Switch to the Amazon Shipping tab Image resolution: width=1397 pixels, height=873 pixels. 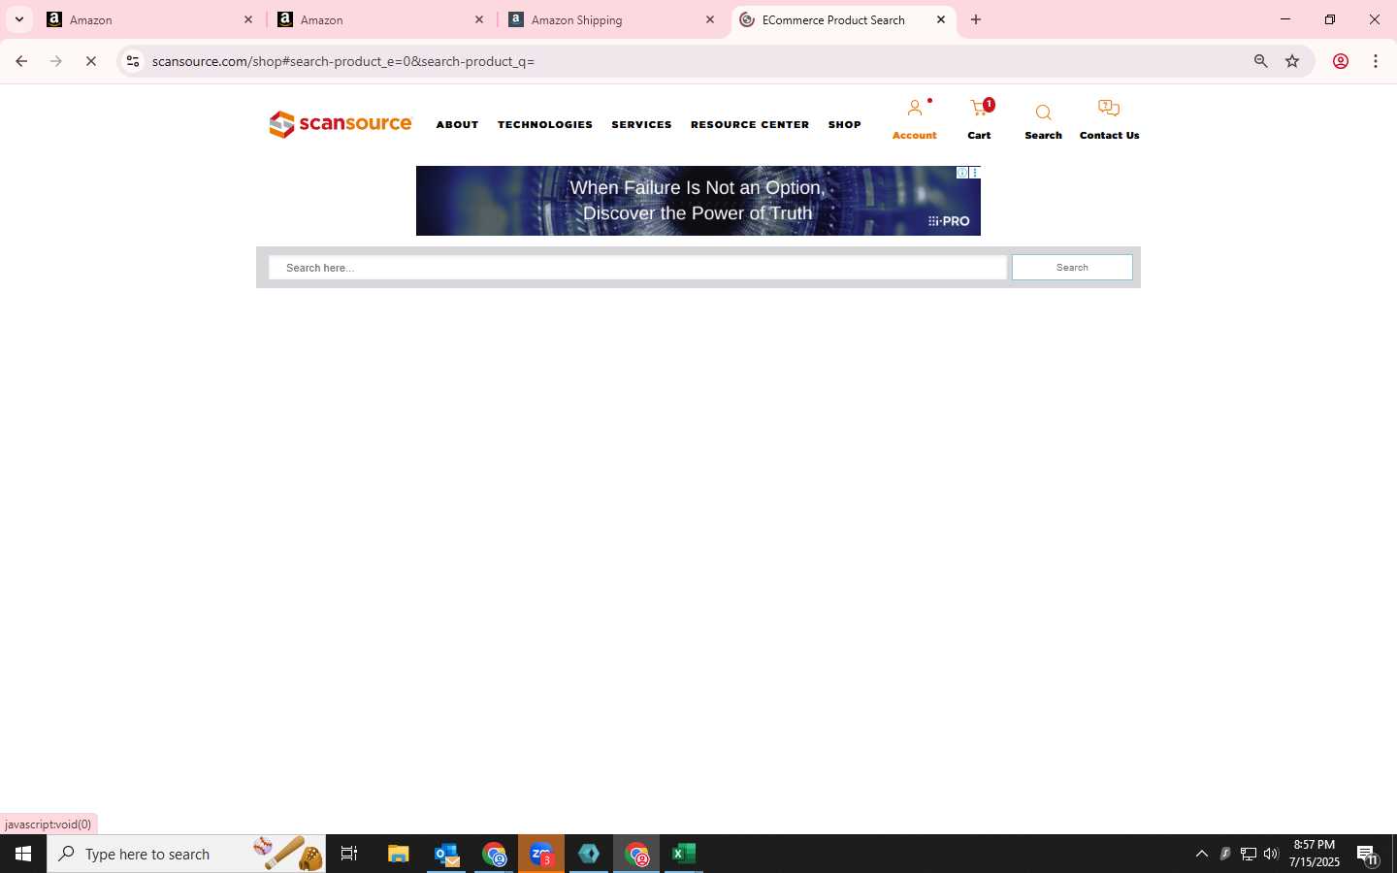point(612,19)
